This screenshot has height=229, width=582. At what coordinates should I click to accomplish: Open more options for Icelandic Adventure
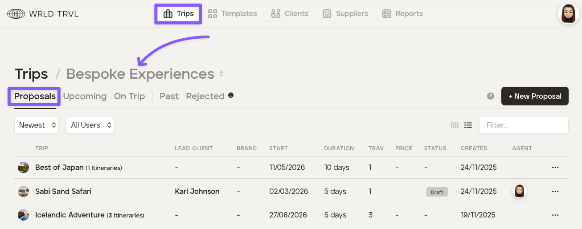(x=555, y=215)
